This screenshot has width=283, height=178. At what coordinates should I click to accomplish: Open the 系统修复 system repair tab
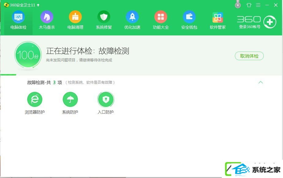tap(104, 20)
